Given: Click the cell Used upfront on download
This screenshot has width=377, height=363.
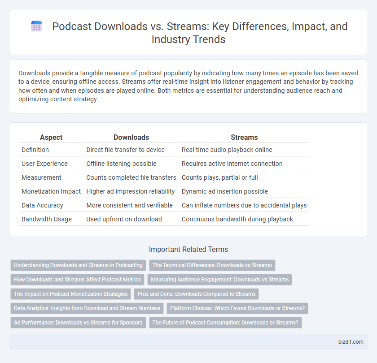Looking at the screenshot, I should (131, 220).
